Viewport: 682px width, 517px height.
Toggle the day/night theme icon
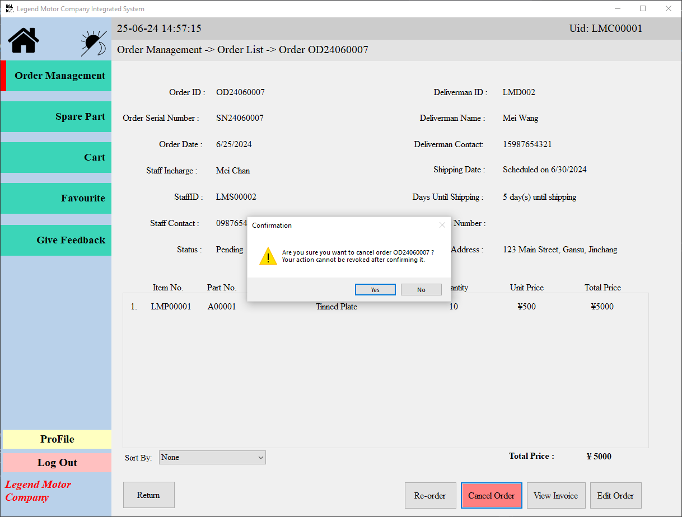[94, 43]
